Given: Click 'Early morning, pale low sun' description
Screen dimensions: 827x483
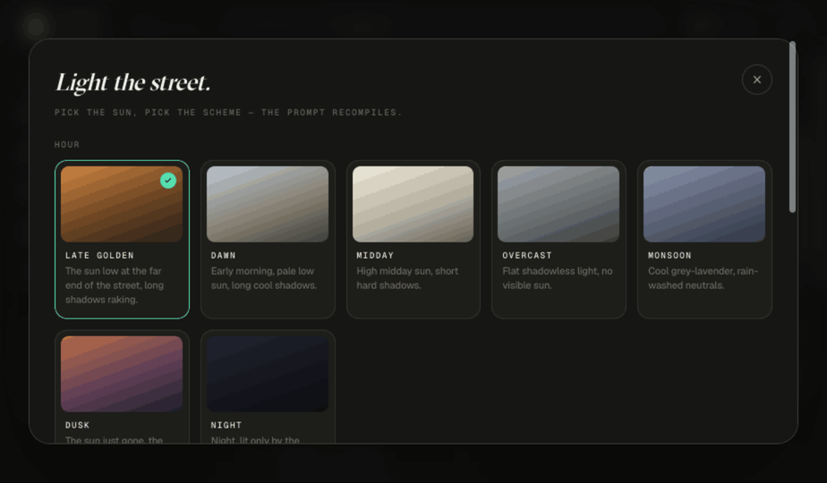Looking at the screenshot, I should 264,278.
